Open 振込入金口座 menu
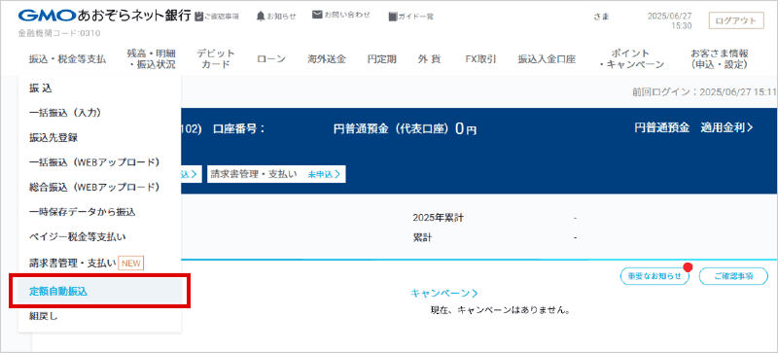Viewport: 778px width, 353px height. (x=547, y=59)
